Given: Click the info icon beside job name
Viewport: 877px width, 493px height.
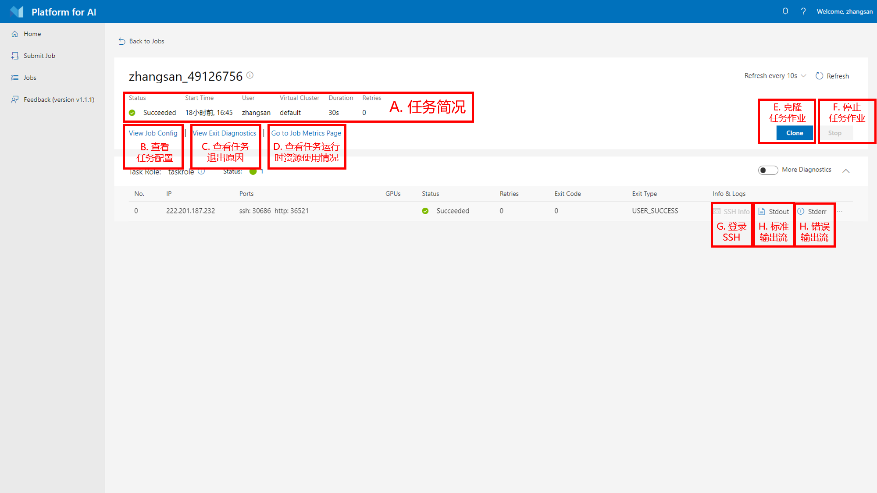Looking at the screenshot, I should (x=250, y=75).
